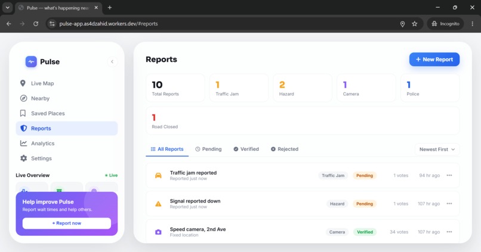Open the Speed camera, 2nd Ave entry
481x252 pixels.
pos(303,232)
